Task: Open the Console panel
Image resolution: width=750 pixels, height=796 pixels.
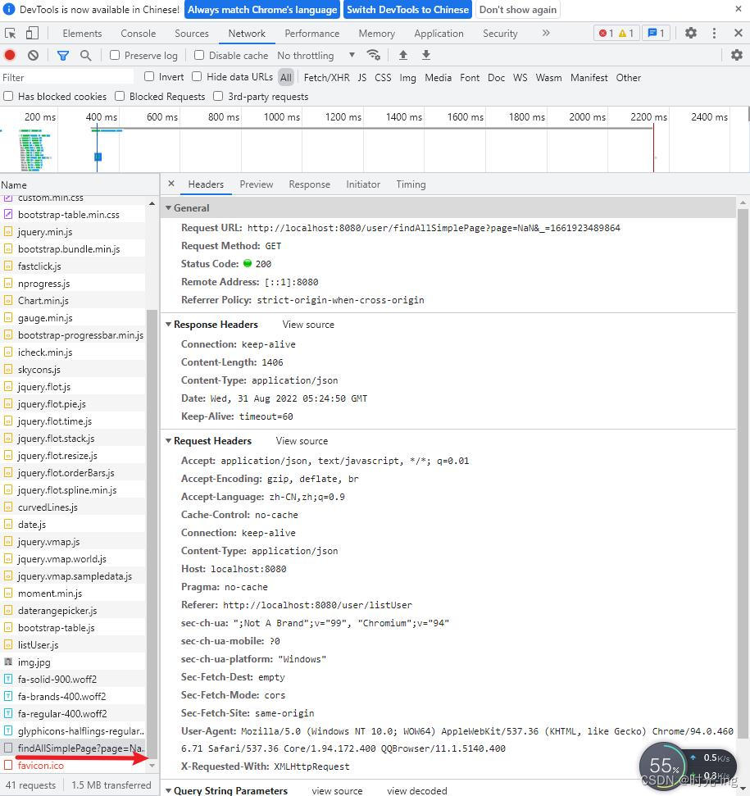Action: point(138,34)
